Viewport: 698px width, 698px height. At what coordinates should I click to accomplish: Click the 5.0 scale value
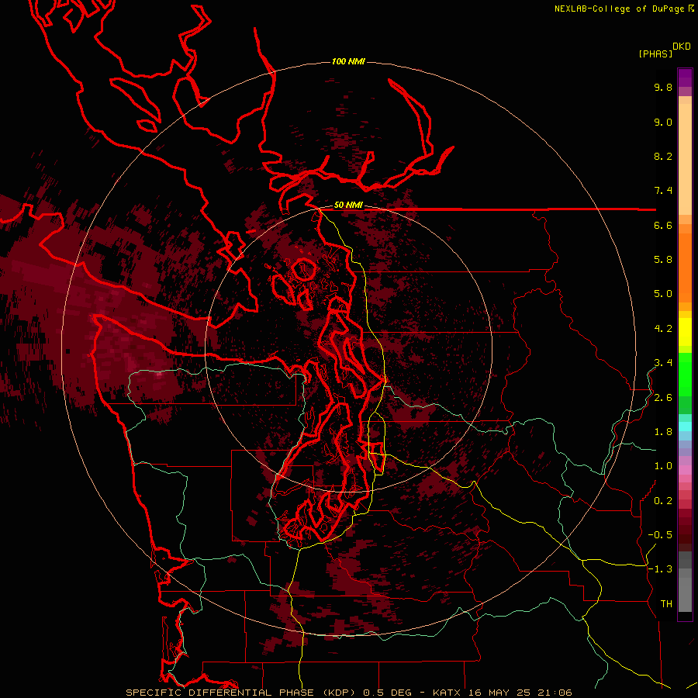pyautogui.click(x=663, y=294)
